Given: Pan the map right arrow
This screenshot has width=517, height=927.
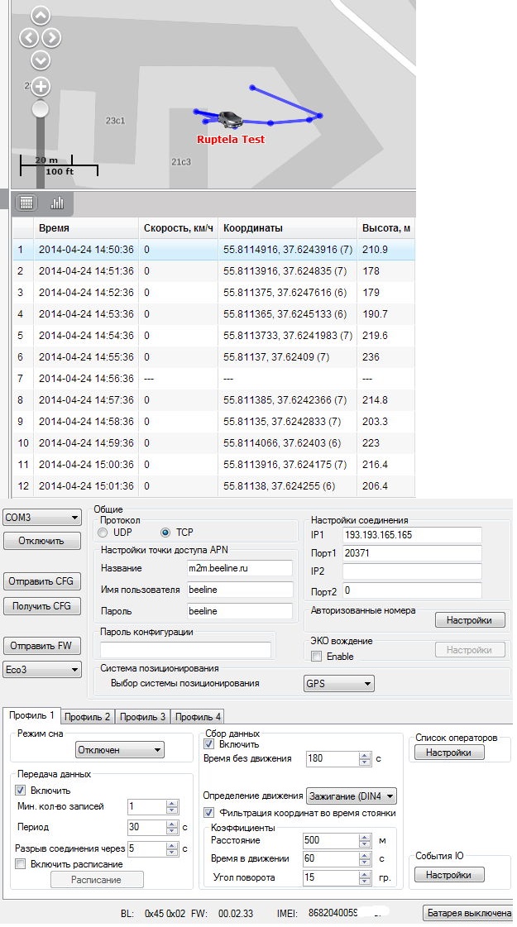Looking at the screenshot, I should click(52, 37).
